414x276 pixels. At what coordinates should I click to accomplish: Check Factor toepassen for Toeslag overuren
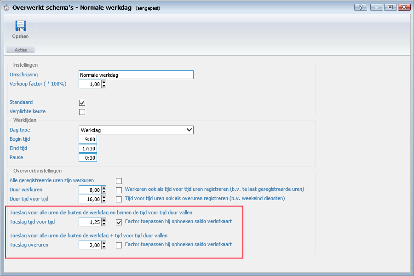tap(119, 246)
